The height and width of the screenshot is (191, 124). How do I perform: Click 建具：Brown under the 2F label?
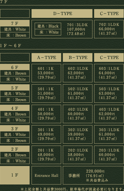(x=15, y=155)
